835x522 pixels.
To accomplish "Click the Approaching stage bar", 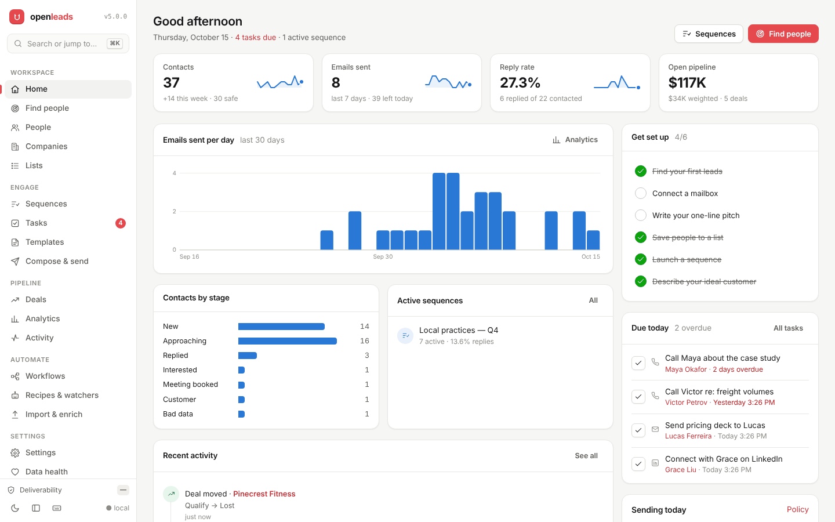I will click(x=288, y=341).
